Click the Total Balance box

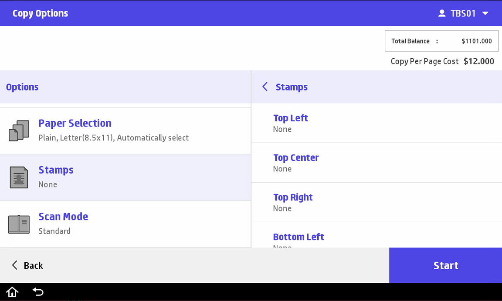[441, 41]
